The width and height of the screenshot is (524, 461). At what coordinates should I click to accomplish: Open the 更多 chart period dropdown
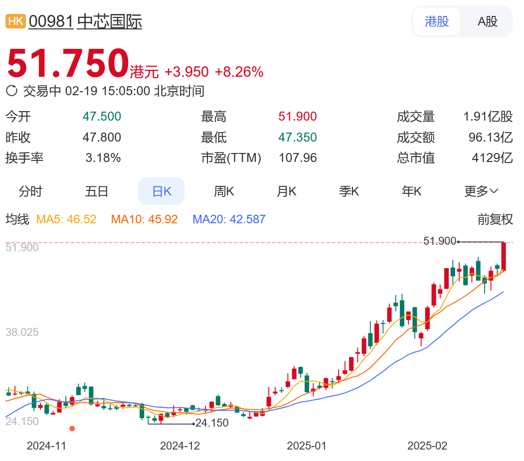click(481, 191)
